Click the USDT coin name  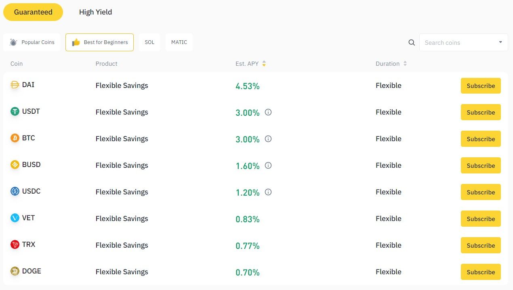tap(31, 111)
